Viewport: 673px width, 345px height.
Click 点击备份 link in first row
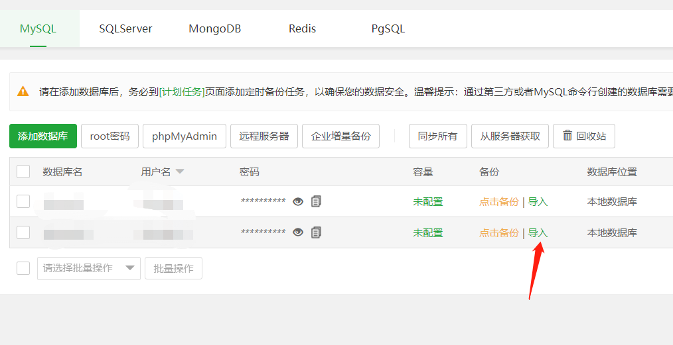pos(499,202)
